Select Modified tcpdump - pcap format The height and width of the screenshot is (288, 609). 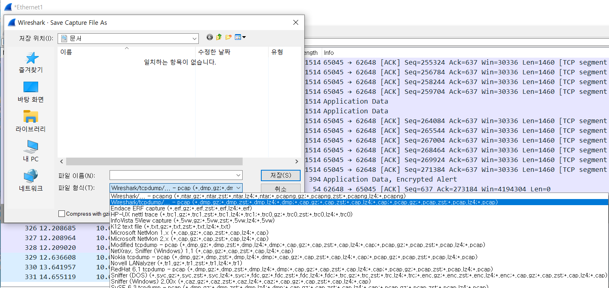point(359,245)
